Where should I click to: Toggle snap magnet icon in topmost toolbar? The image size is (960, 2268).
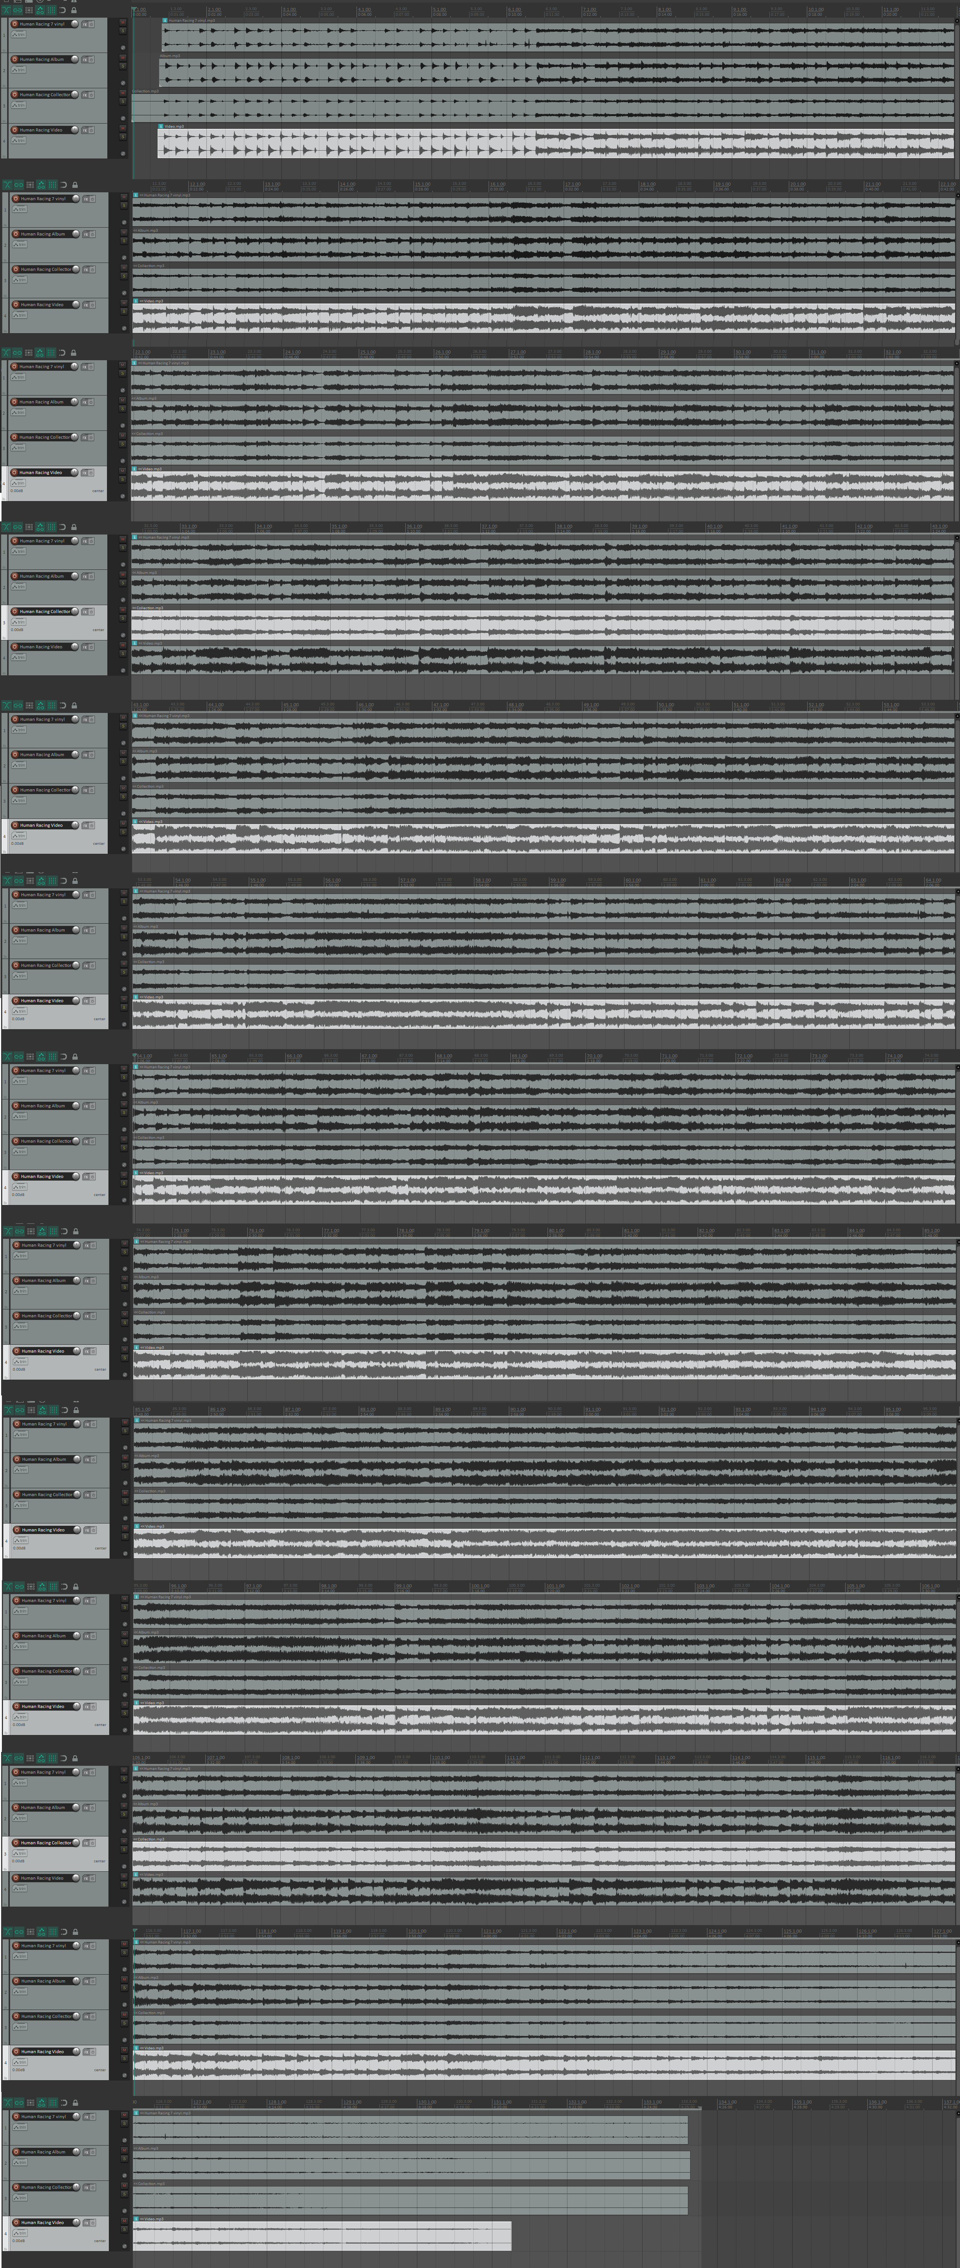[x=62, y=11]
